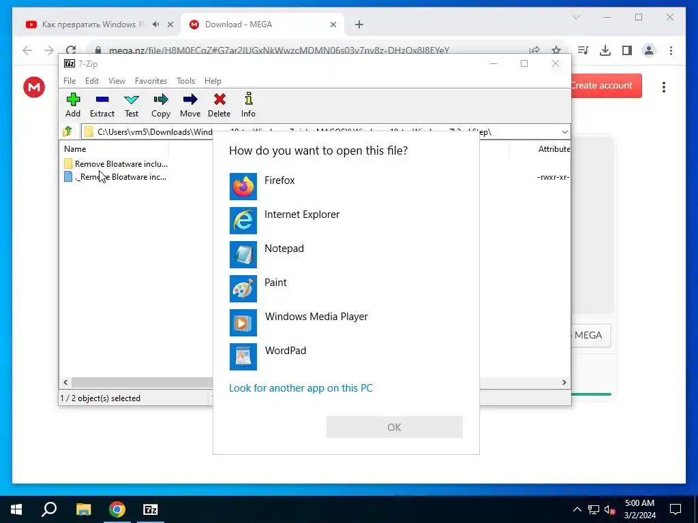Show hidden system tray icons
The image size is (698, 523).
click(577, 509)
